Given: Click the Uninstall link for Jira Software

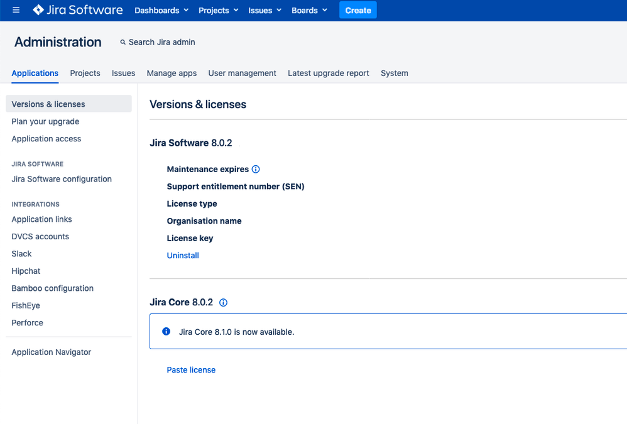Looking at the screenshot, I should 183,256.
